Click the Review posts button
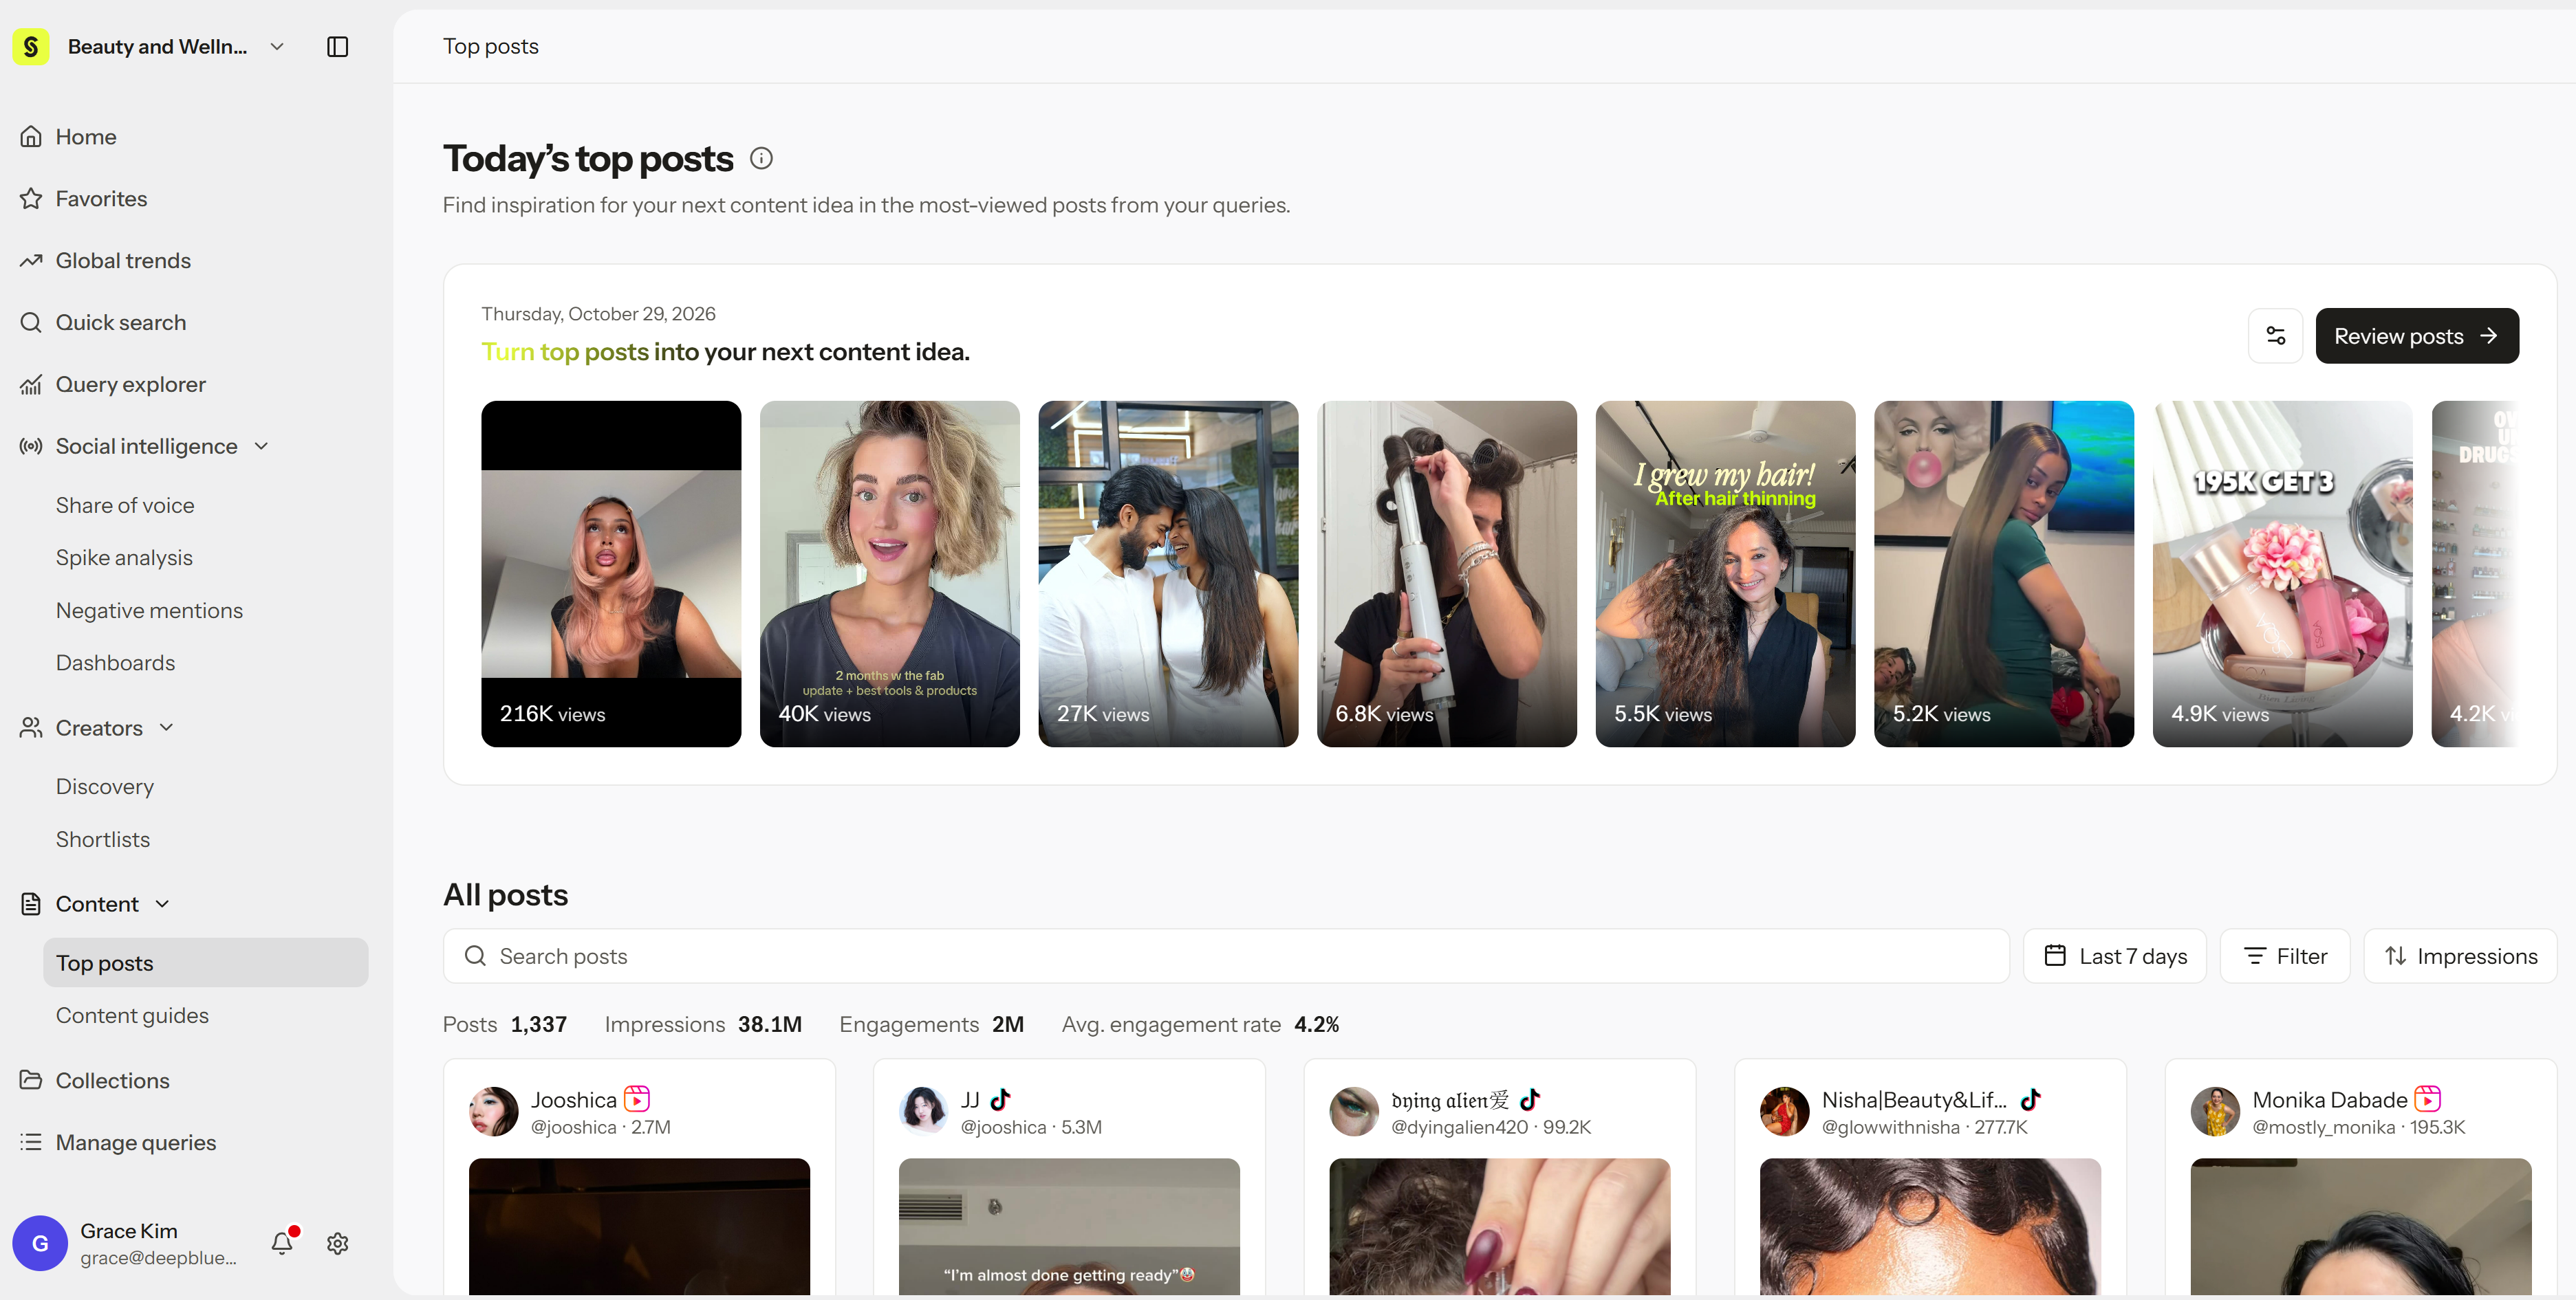The image size is (2576, 1300). tap(2417, 335)
